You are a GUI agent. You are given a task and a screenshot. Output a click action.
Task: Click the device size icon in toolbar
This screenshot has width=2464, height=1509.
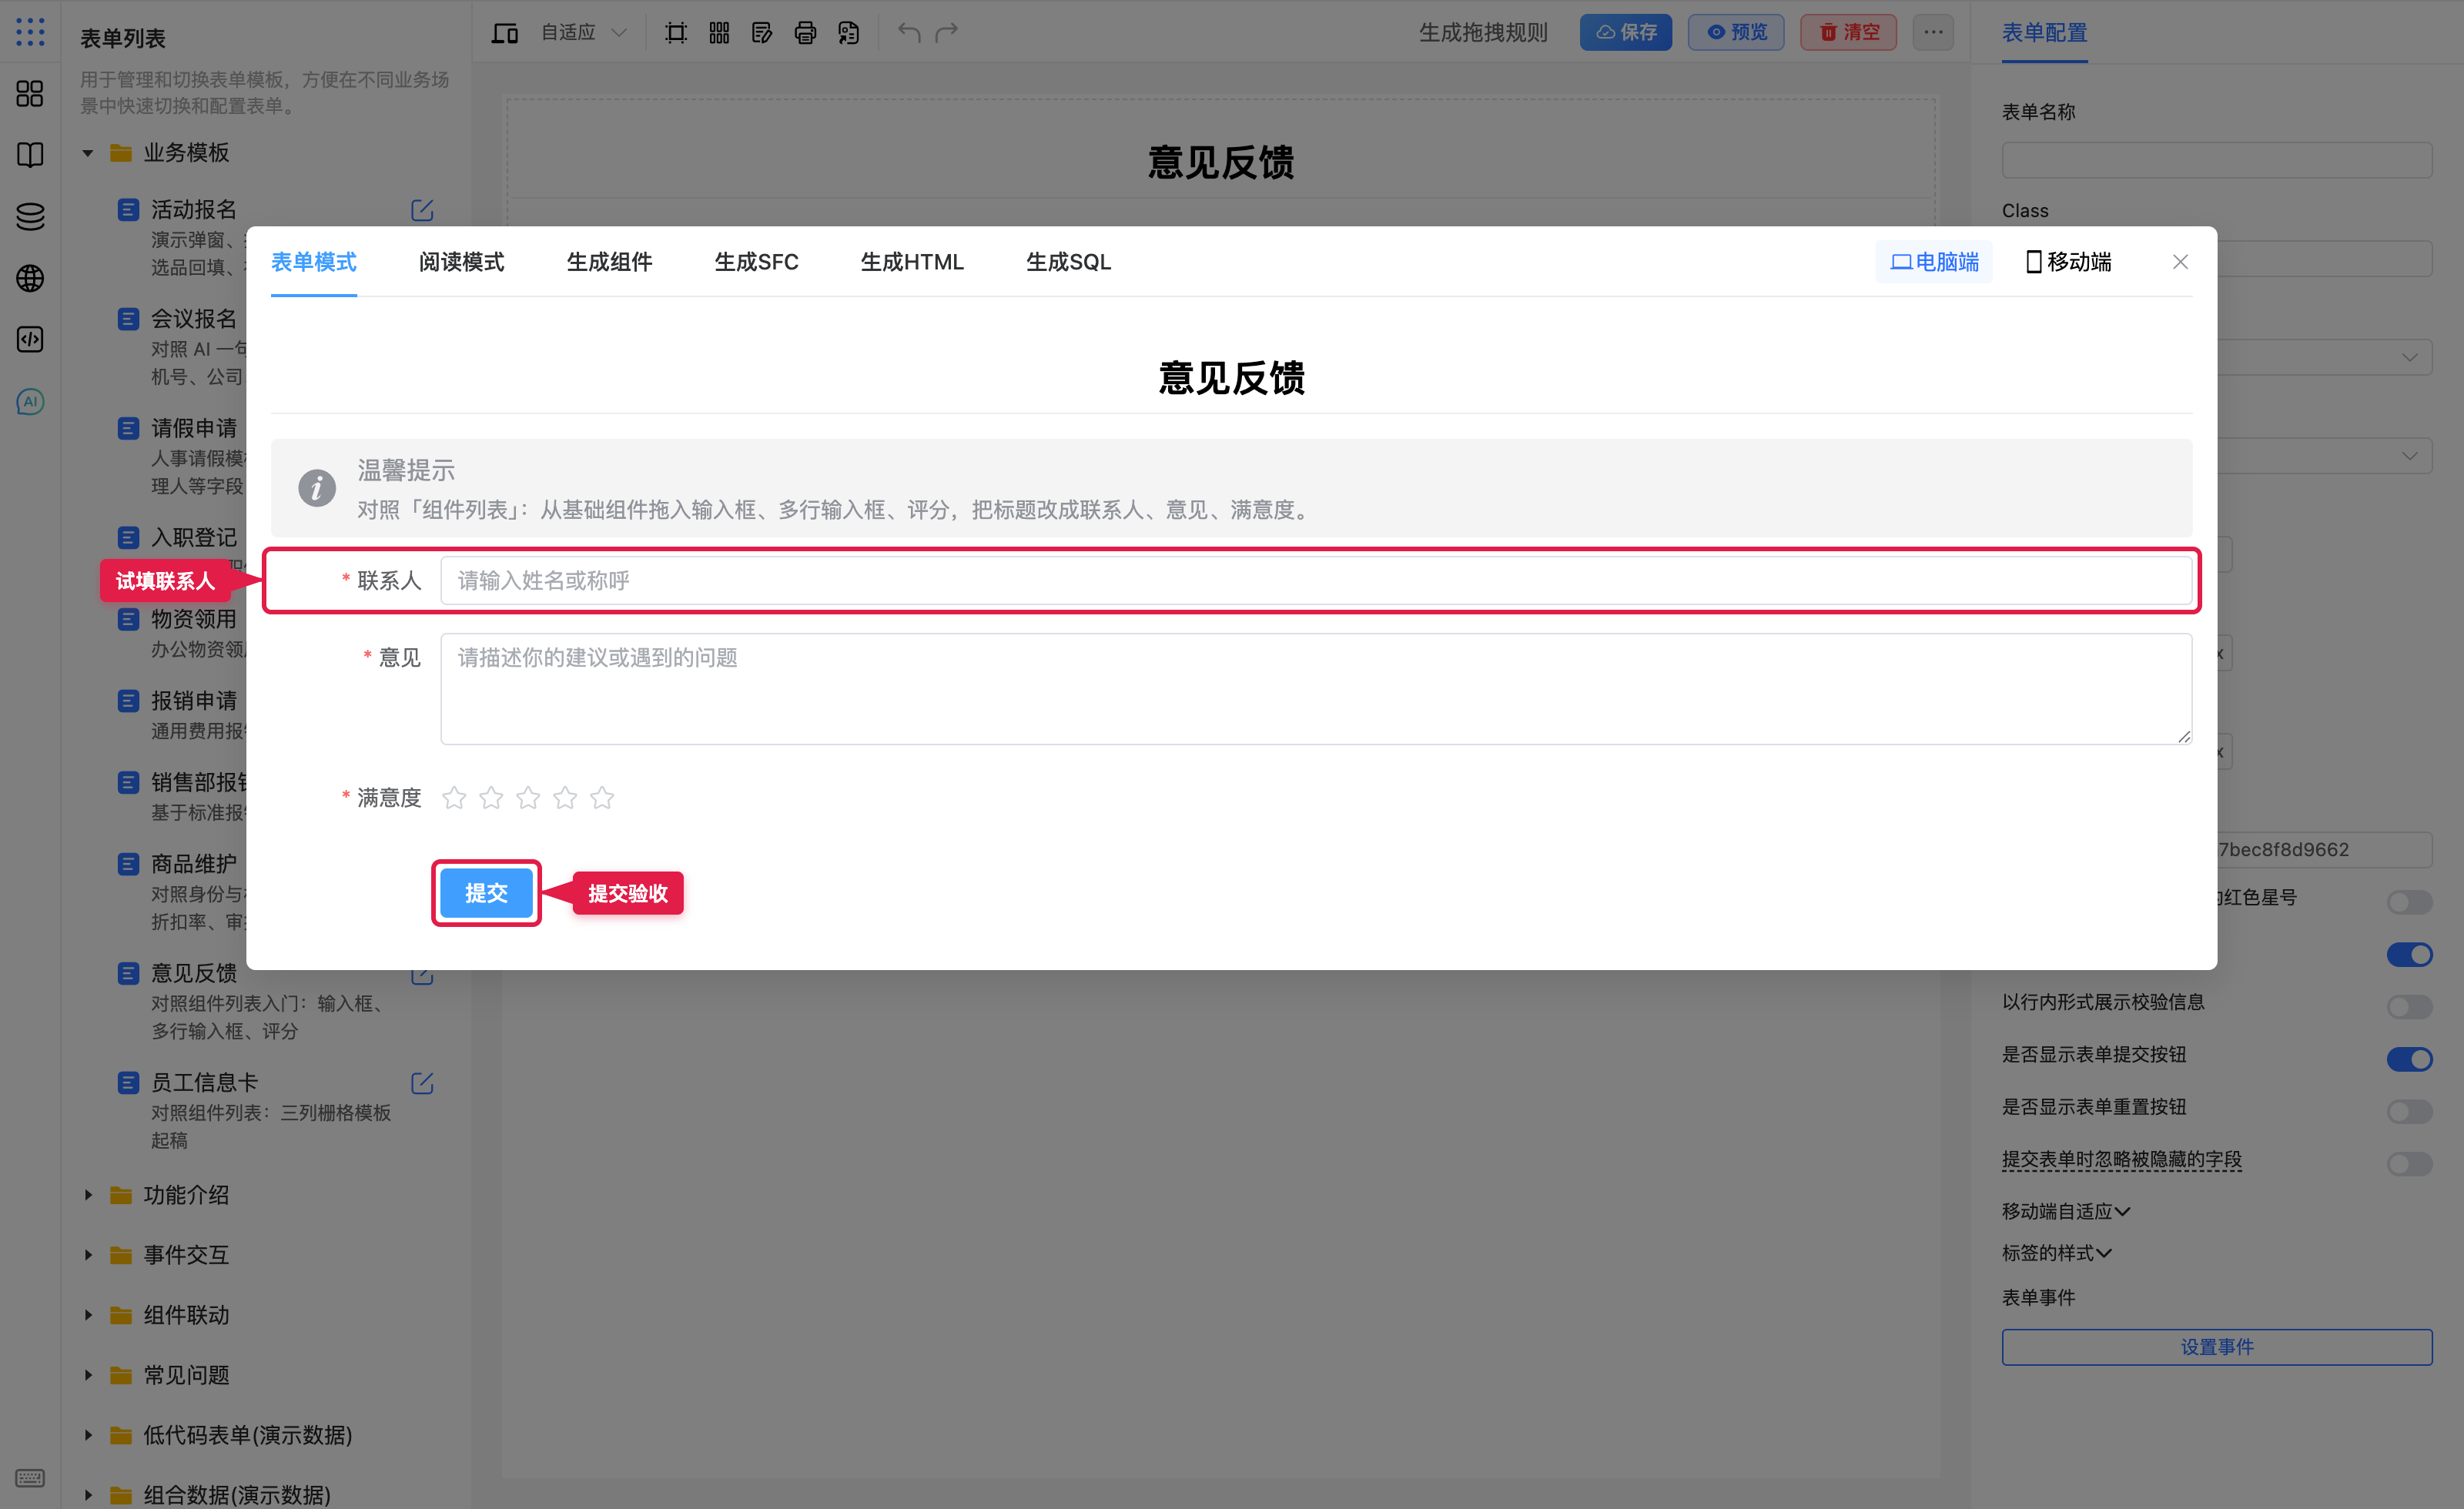click(x=504, y=33)
